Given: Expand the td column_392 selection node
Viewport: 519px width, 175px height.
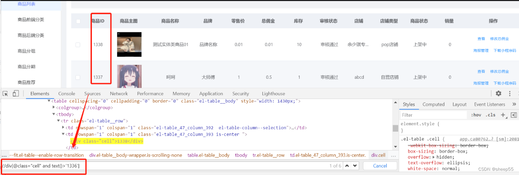Looking at the screenshot, I should click(63, 128).
